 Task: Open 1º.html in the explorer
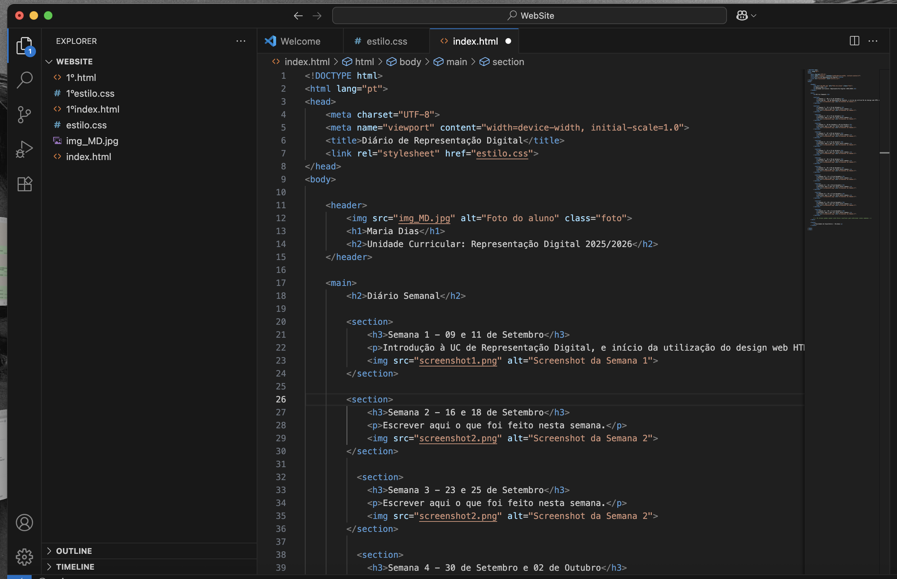tap(149, 77)
